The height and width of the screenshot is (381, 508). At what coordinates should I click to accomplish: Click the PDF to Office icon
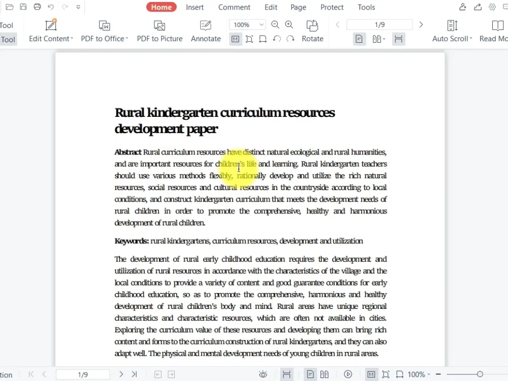pos(104,25)
